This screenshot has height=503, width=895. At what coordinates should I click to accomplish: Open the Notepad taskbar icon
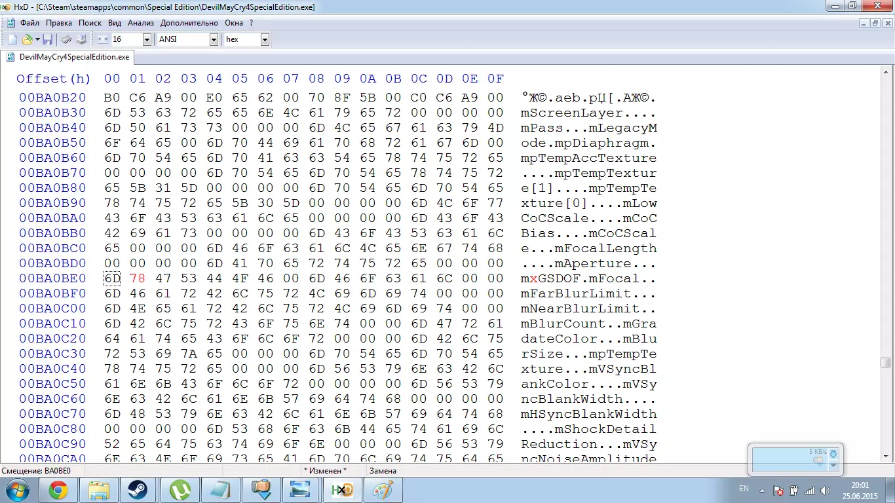pos(219,490)
